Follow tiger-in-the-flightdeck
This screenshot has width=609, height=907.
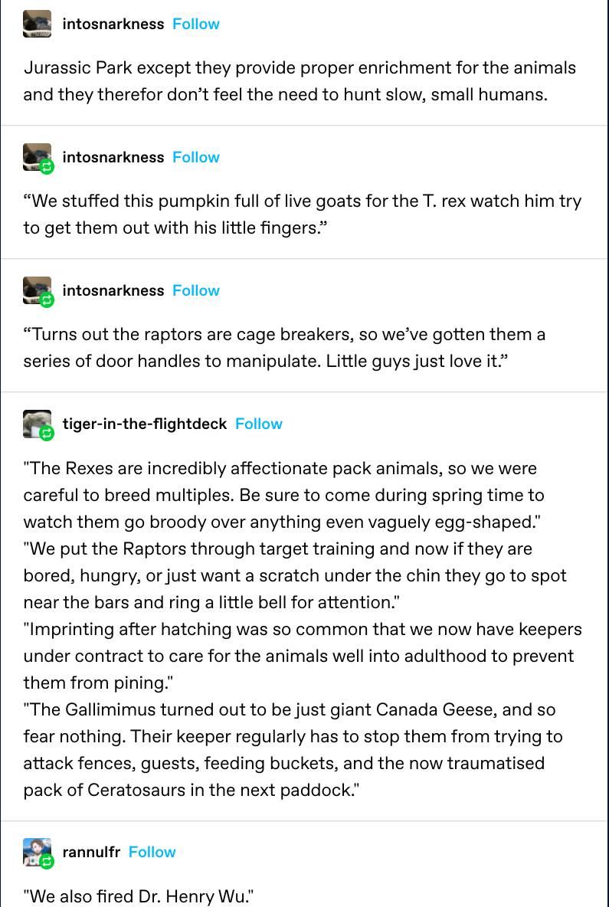point(258,424)
